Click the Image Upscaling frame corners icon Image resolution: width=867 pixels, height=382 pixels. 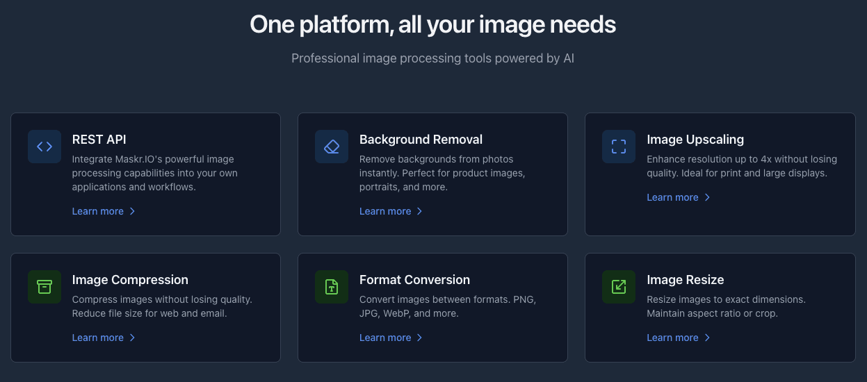coord(619,147)
